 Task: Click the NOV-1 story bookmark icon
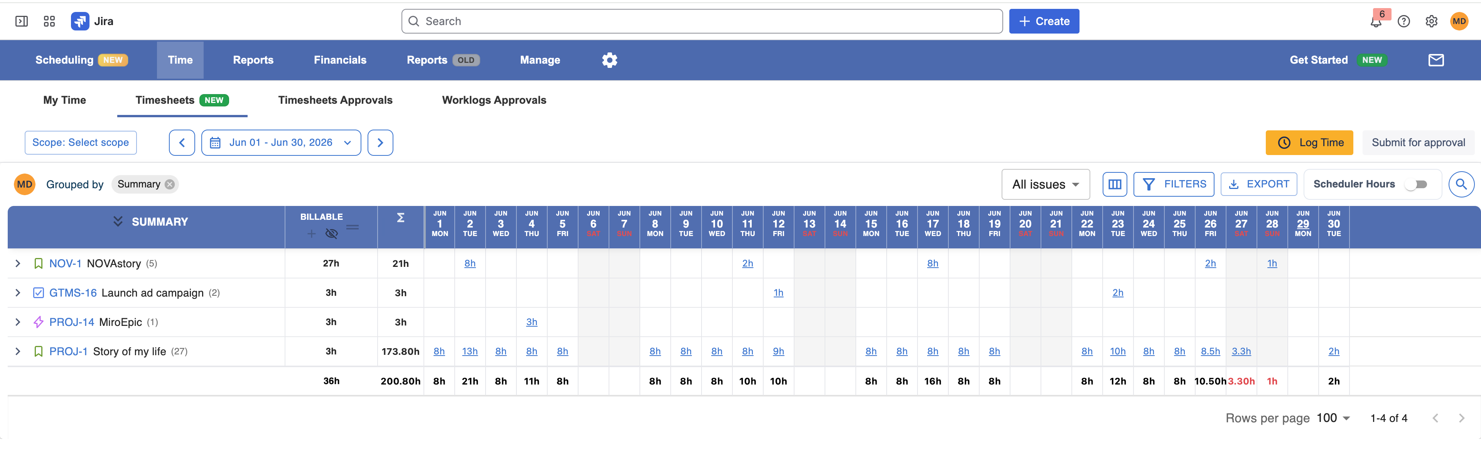click(x=39, y=263)
